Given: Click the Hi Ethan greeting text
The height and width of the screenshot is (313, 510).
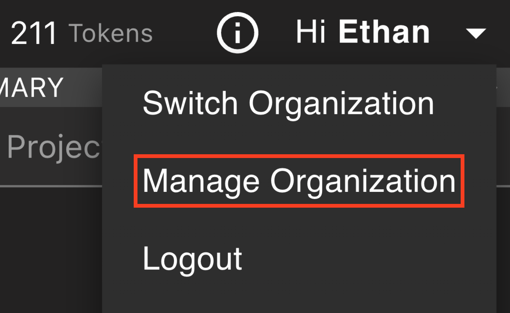Looking at the screenshot, I should 363,32.
